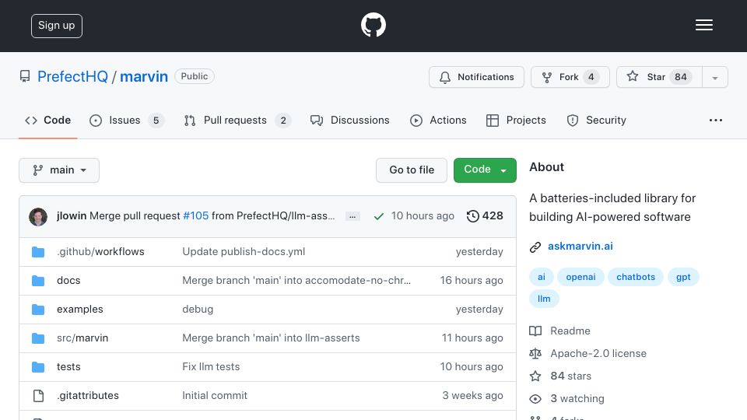The height and width of the screenshot is (420, 747).
Task: Open the docs folder name
Action: (x=68, y=281)
